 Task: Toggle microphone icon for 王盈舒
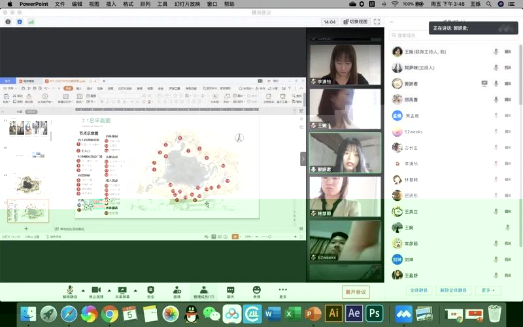[496, 275]
